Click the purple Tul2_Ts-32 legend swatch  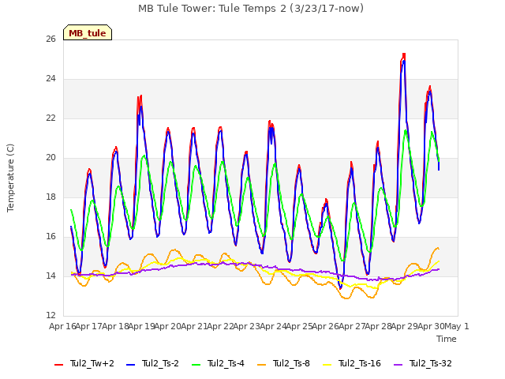(398, 365)
